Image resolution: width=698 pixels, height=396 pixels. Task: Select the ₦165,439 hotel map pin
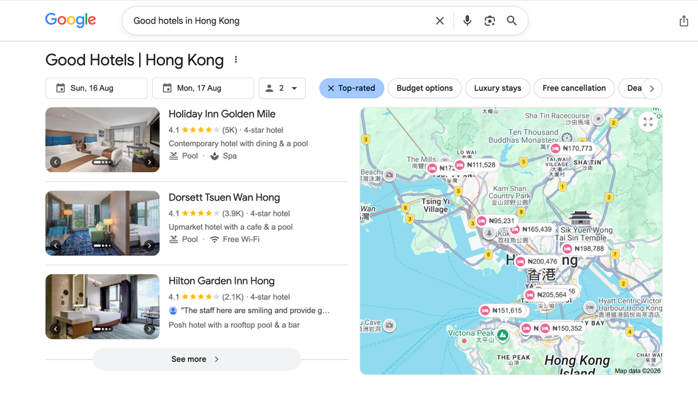coord(532,229)
